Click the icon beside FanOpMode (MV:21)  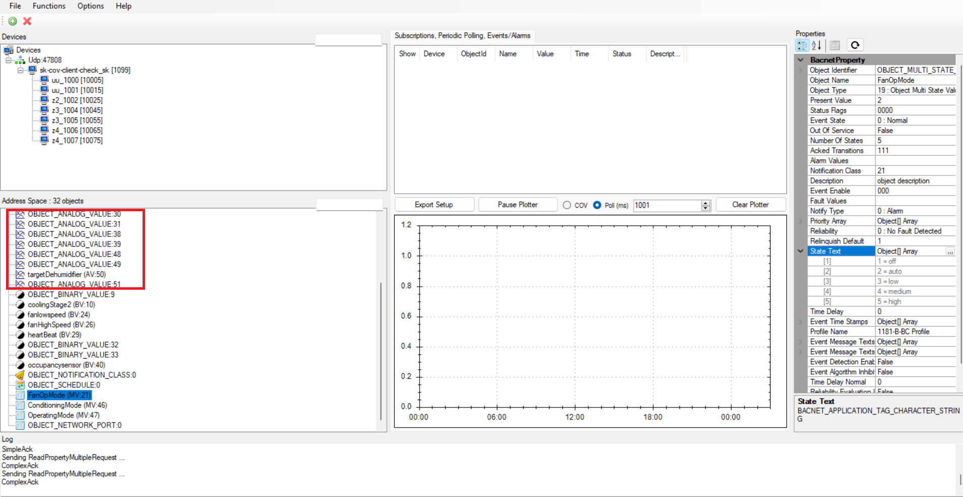(x=20, y=395)
